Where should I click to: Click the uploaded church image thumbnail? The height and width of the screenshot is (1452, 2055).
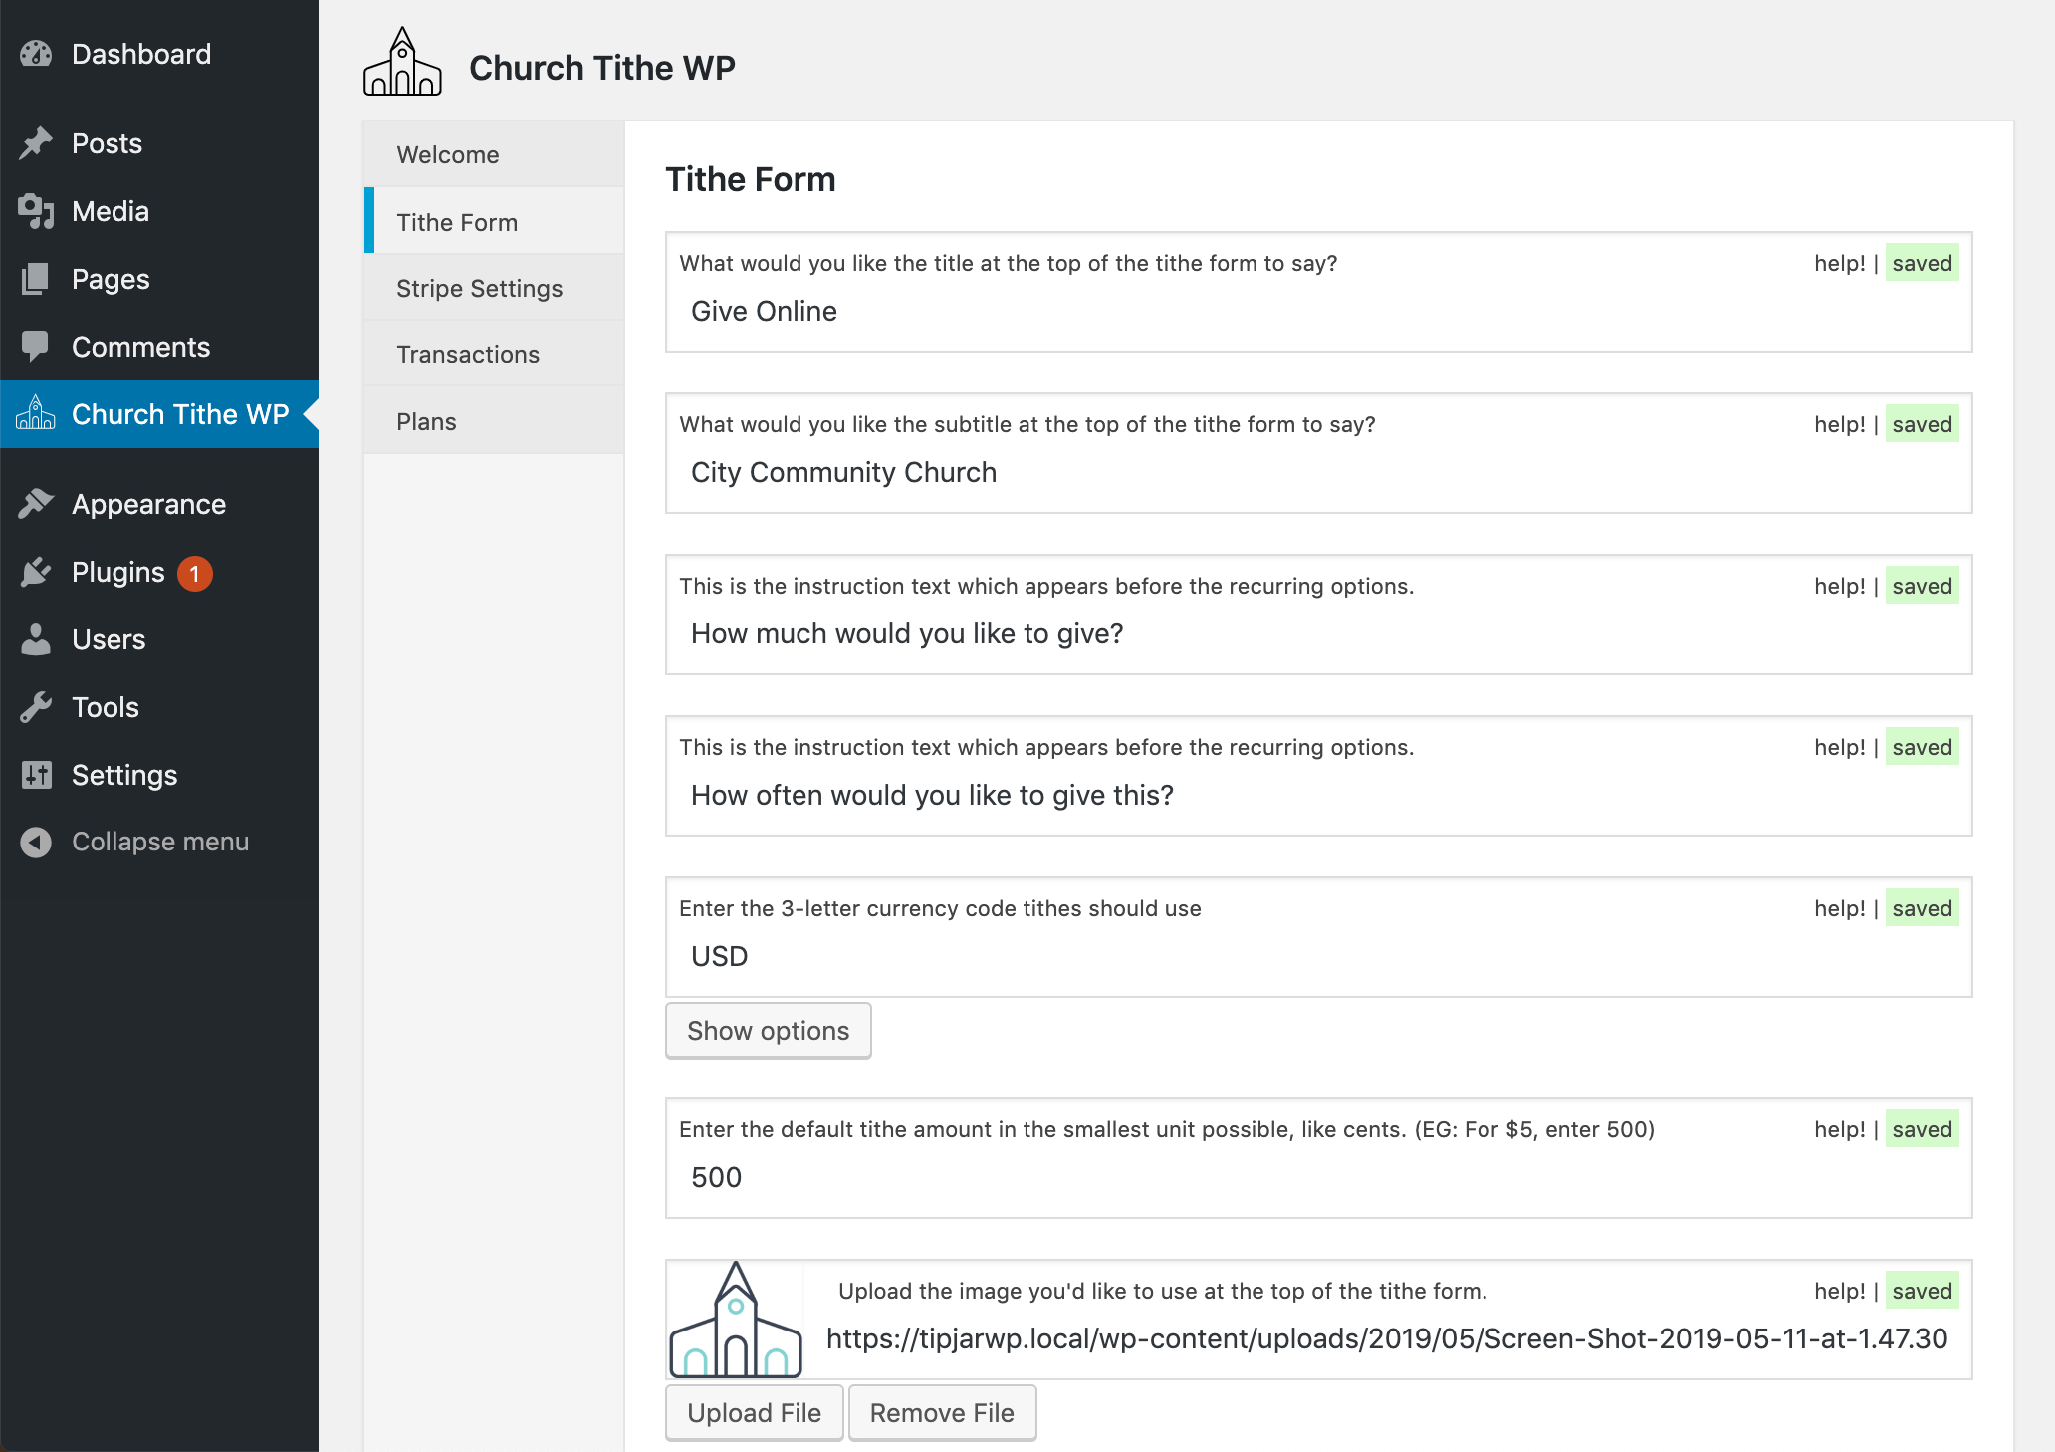736,1320
